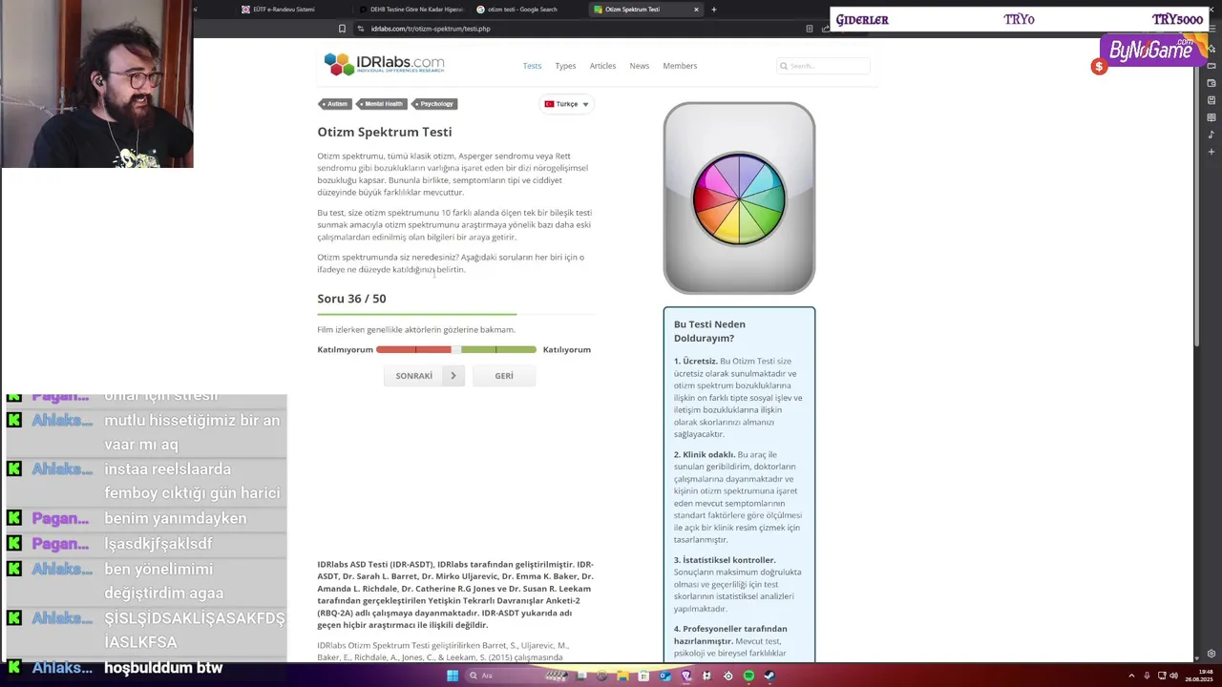Click the 'Otizm Spektrum Testi' heading

click(x=385, y=132)
